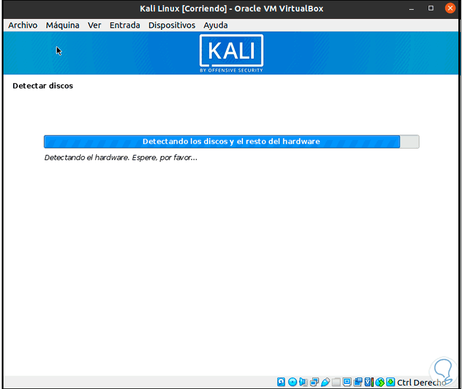The width and height of the screenshot is (463, 389).
Task: Click 'Detectando el hardware. Espere, por favor...' text
Action: pos(120,157)
